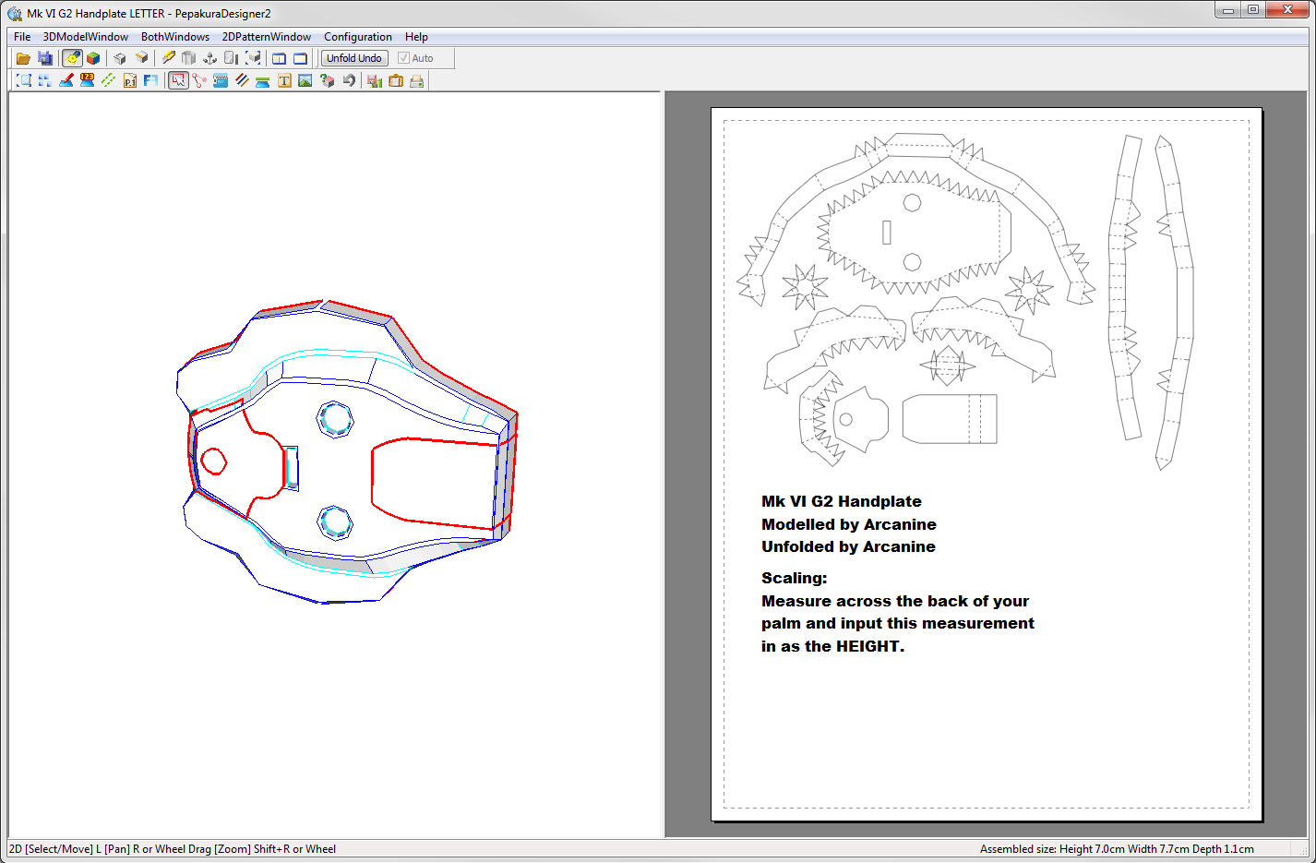
Task: Click the "Modelled by Arcanine" text line
Action: point(849,524)
